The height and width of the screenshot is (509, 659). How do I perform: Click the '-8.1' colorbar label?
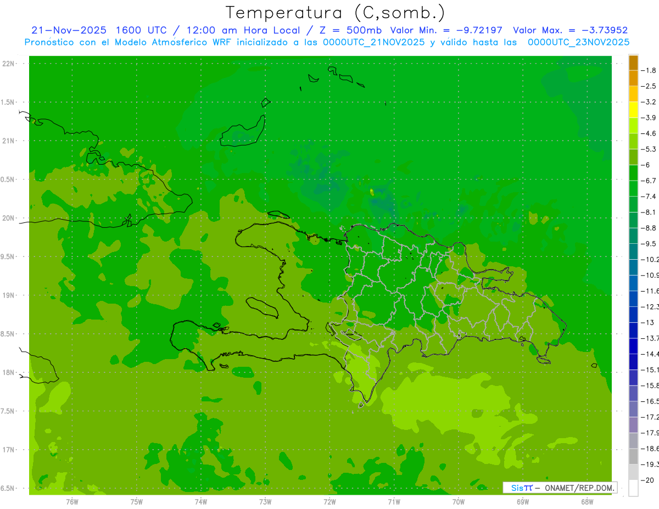point(649,212)
